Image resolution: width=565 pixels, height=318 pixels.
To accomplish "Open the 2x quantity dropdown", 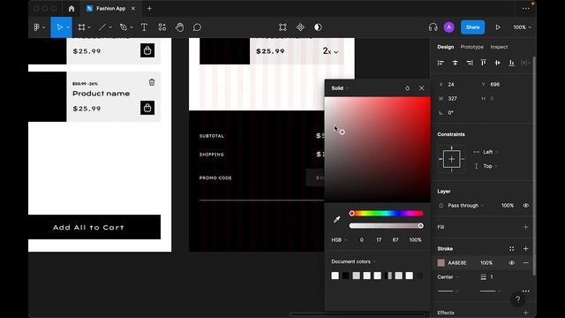I will pos(330,51).
